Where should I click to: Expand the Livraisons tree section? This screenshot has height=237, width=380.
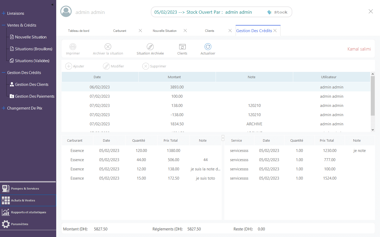click(4, 13)
